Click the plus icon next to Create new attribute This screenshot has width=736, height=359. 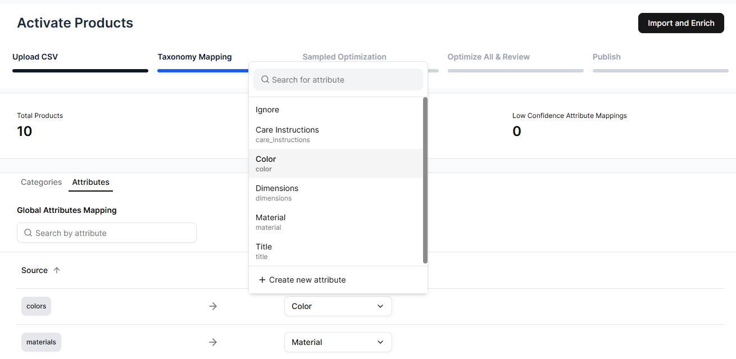click(262, 279)
